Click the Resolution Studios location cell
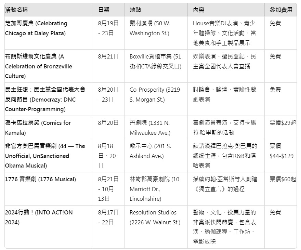 coord(155,217)
